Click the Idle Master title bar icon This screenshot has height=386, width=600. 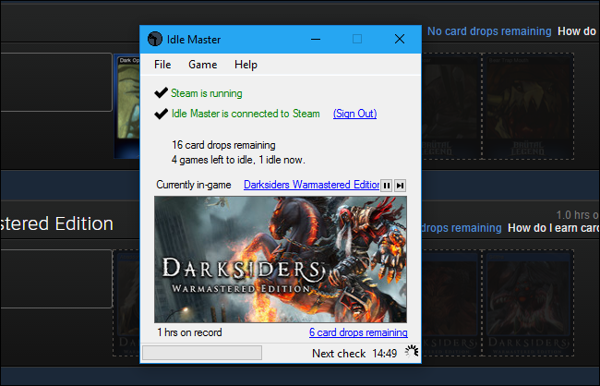click(155, 39)
